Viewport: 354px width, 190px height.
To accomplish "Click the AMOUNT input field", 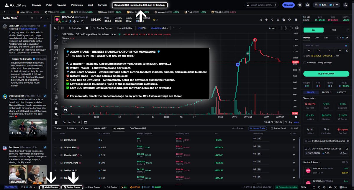I will (327, 46).
